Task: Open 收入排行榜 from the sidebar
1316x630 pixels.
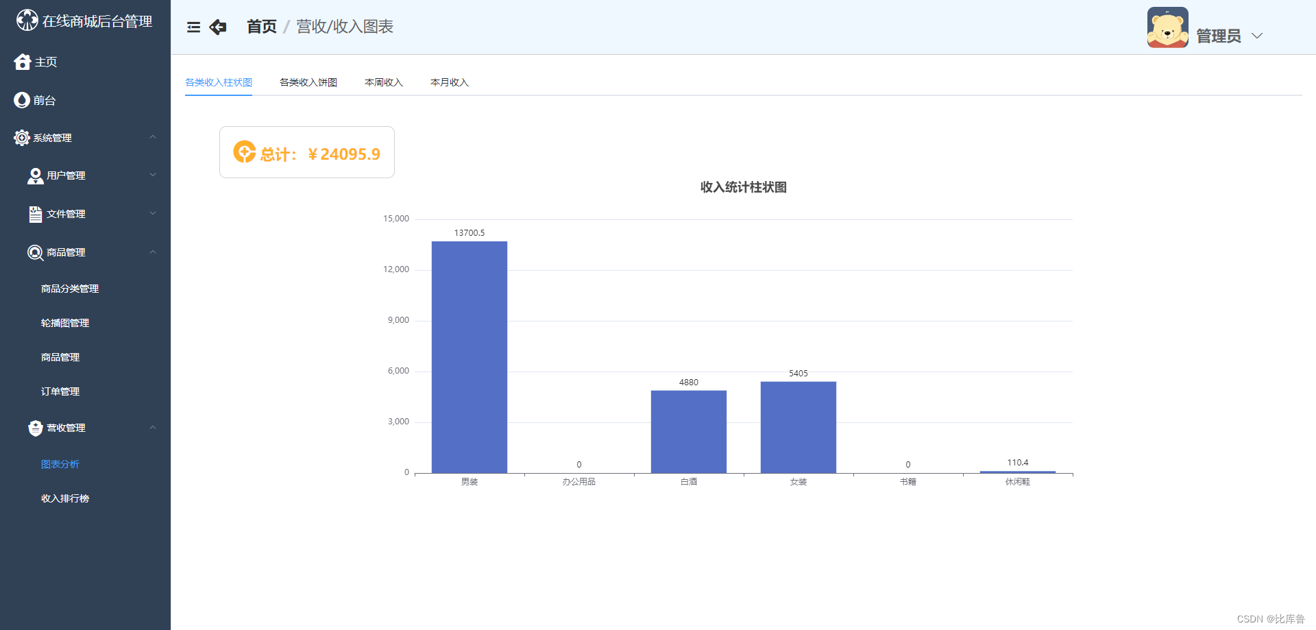Action: point(65,498)
